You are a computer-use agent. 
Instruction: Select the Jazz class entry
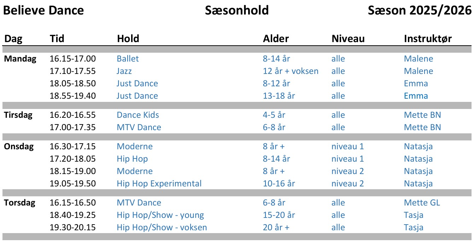click(x=124, y=71)
